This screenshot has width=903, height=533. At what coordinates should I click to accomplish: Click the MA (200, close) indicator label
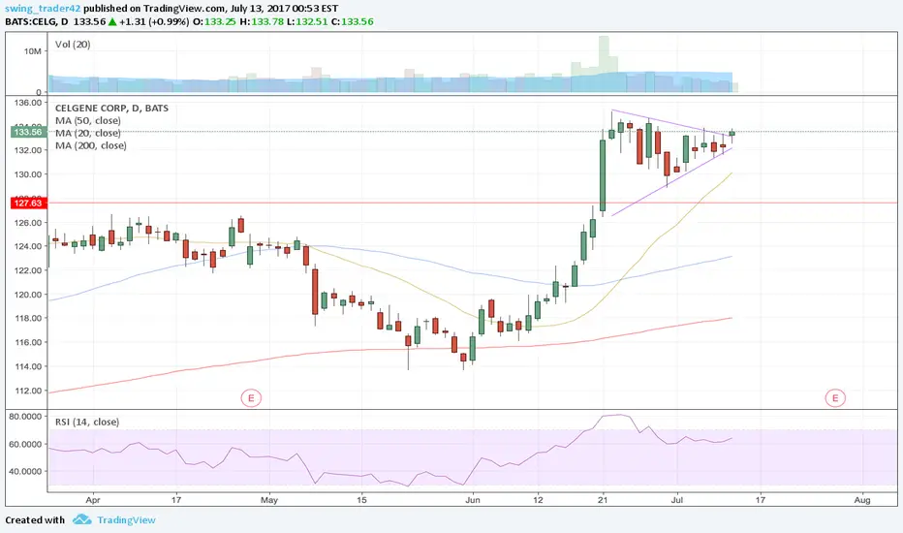point(91,145)
